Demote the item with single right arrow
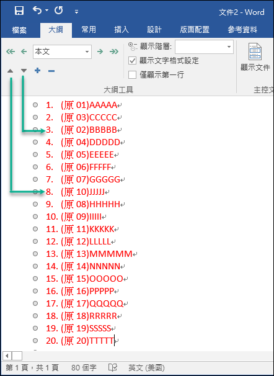This screenshot has height=376, width=274. tap(100, 51)
